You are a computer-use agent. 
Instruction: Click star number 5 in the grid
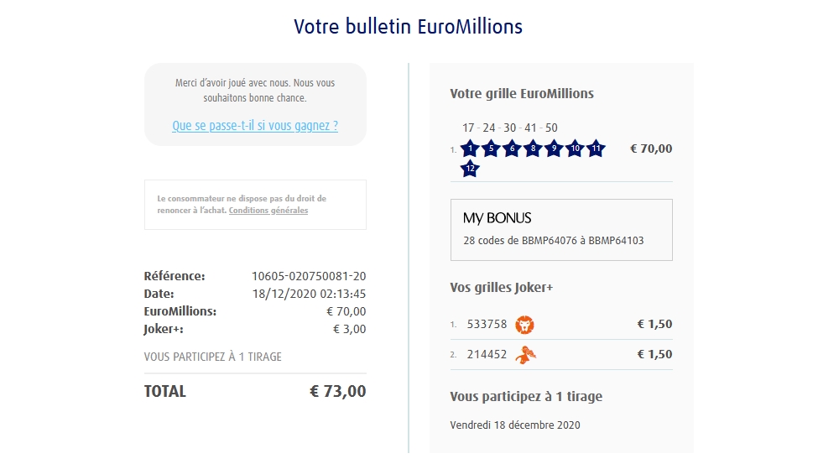[x=491, y=149]
